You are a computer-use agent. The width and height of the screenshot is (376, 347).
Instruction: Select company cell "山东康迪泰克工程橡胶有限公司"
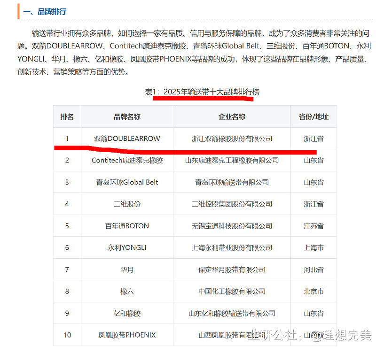(x=232, y=160)
